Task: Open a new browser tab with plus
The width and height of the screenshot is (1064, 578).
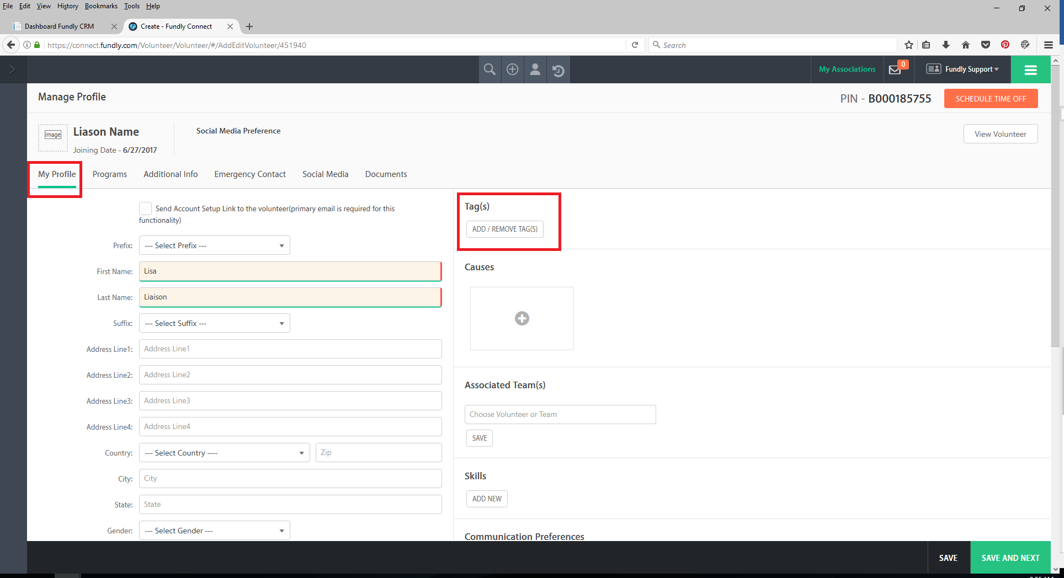Action: pyautogui.click(x=249, y=26)
